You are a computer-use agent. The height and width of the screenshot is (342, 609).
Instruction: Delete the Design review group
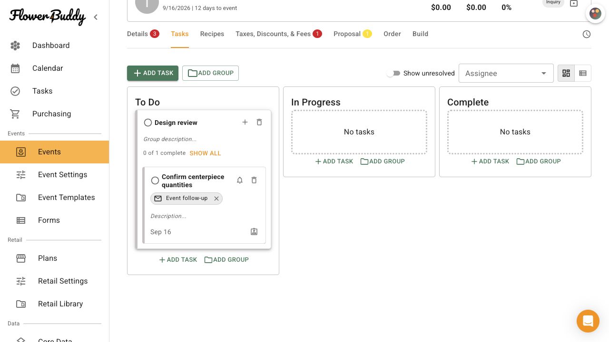coord(259,122)
